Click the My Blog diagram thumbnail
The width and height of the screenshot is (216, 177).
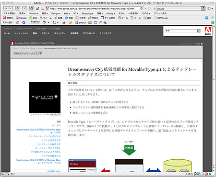click(82, 166)
